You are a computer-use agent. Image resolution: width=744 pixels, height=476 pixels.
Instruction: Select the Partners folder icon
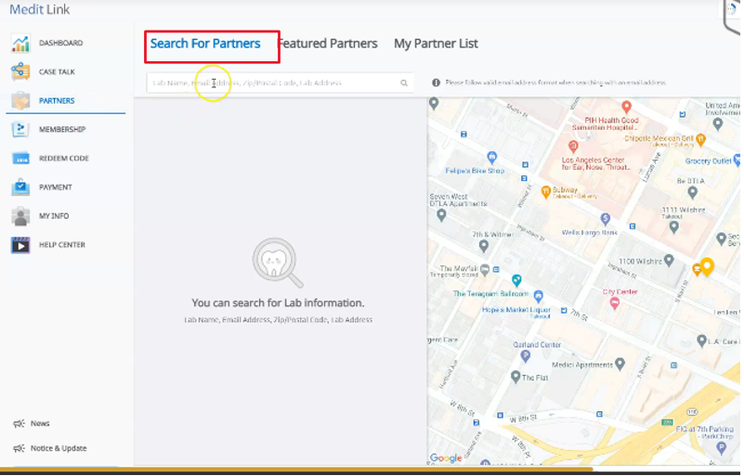coord(20,101)
